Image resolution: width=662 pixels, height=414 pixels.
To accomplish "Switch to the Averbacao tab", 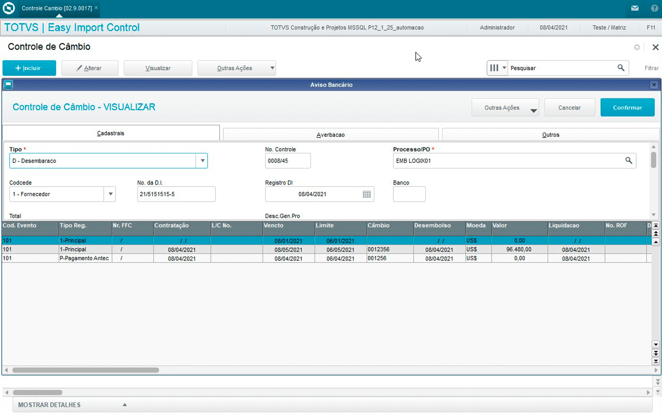I will [331, 135].
